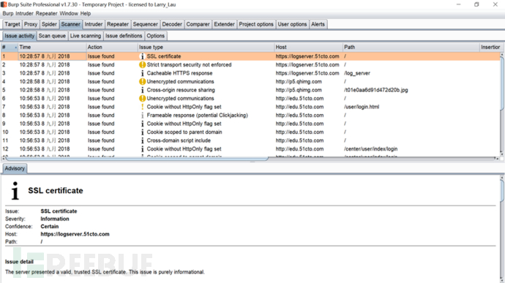Open the Burp menu
505x283 pixels.
[8, 13]
